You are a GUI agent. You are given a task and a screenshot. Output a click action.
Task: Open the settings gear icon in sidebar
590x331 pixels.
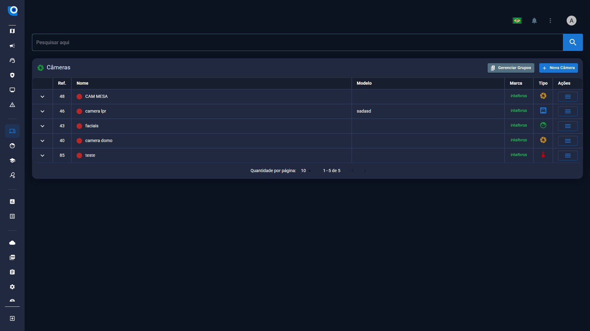click(12, 287)
